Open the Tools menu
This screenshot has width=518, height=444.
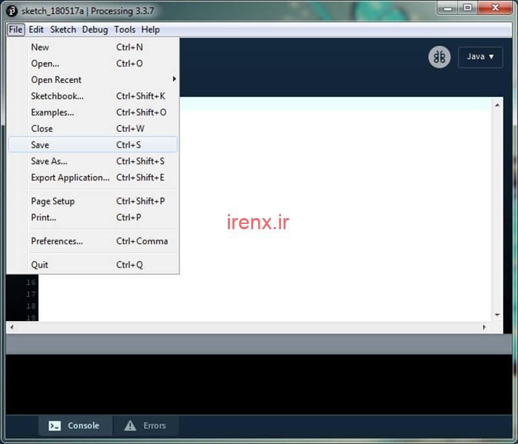[x=124, y=30]
